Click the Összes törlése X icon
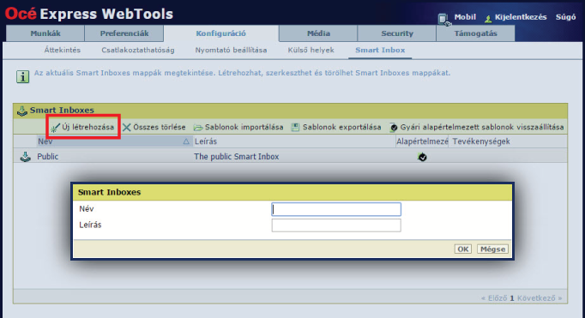Screen dimensions: 585x318 click(127, 128)
